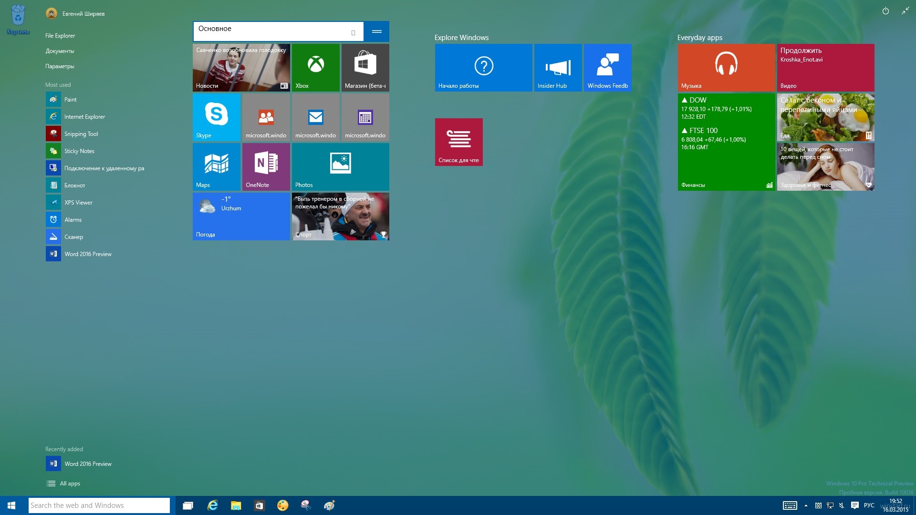916x515 pixels.
Task: Click the muted volume tray icon
Action: 842,505
